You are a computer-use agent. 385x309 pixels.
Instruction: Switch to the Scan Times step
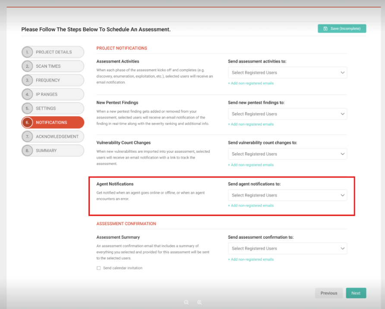pos(53,66)
